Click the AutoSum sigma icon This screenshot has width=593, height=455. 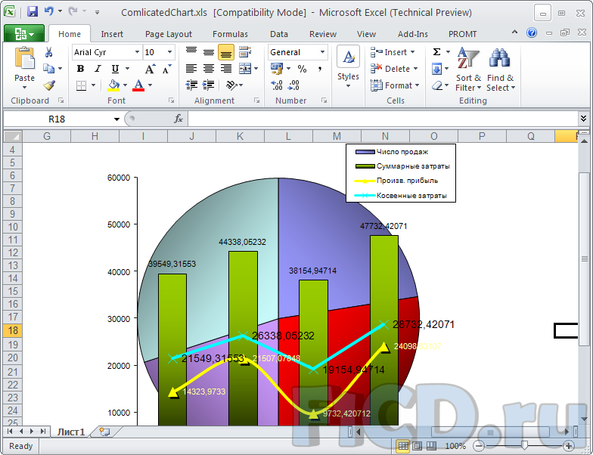pyautogui.click(x=436, y=52)
